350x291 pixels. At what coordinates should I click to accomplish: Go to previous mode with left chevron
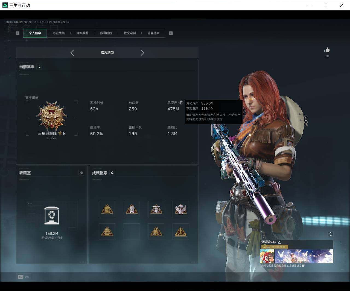pyautogui.click(x=72, y=53)
